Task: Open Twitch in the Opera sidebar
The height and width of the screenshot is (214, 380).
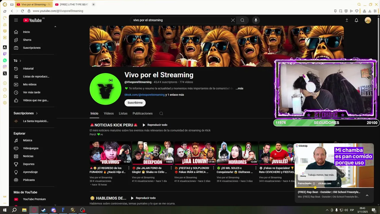Action: coord(5,54)
